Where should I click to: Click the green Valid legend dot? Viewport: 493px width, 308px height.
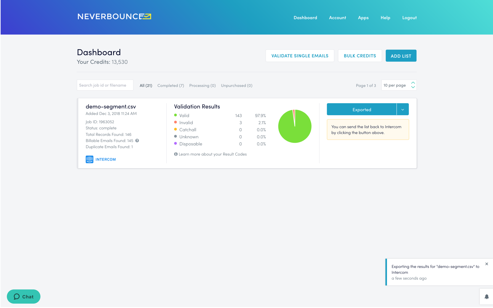coord(176,115)
